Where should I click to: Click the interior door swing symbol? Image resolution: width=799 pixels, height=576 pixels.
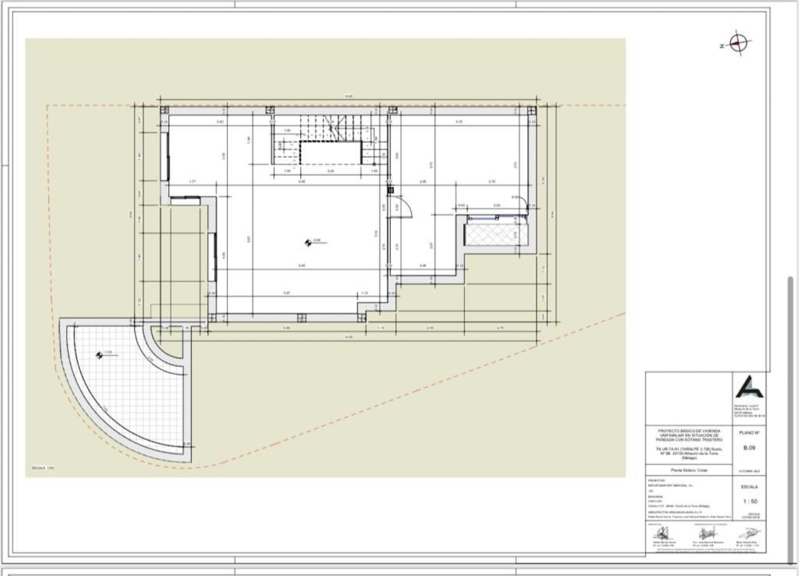click(402, 207)
